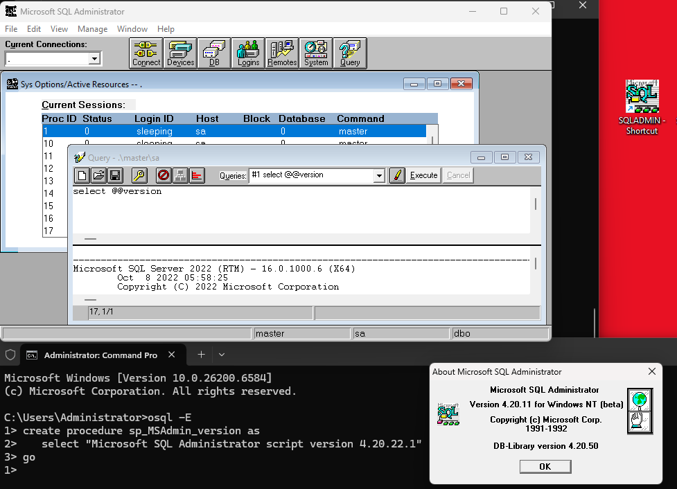
Task: Expand the Current Connections dropdown
Action: (x=94, y=58)
